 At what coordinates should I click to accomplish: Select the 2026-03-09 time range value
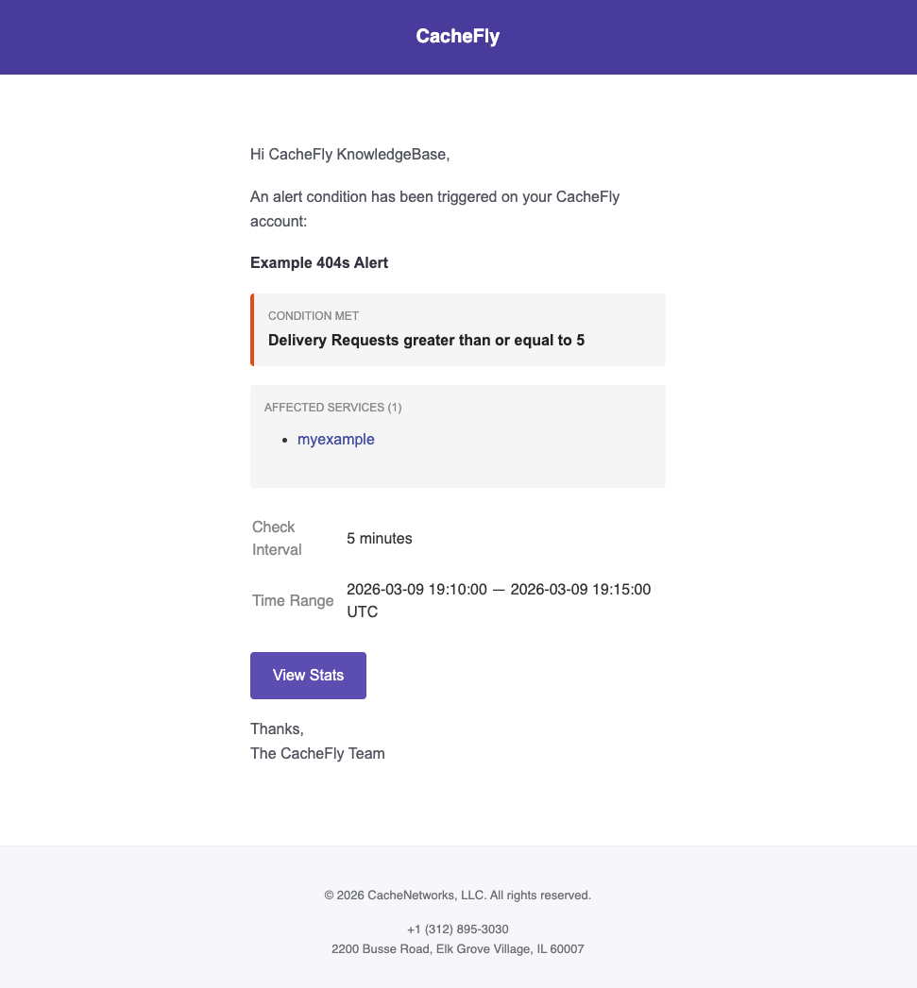[x=498, y=600]
